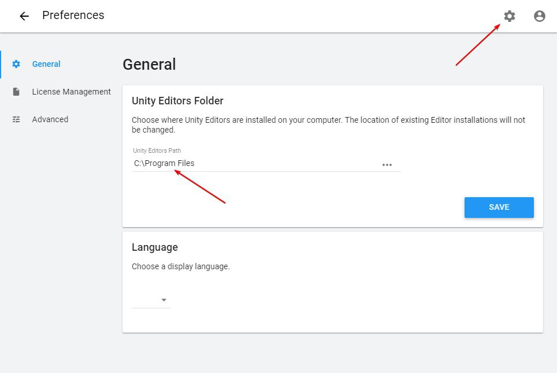This screenshot has height=373, width=557.
Task: Save the Unity Editors path
Action: point(499,208)
